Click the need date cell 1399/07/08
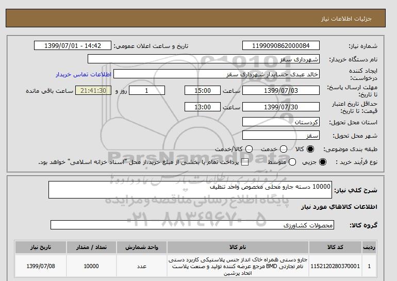The height and width of the screenshot is (281, 397). click(x=41, y=267)
